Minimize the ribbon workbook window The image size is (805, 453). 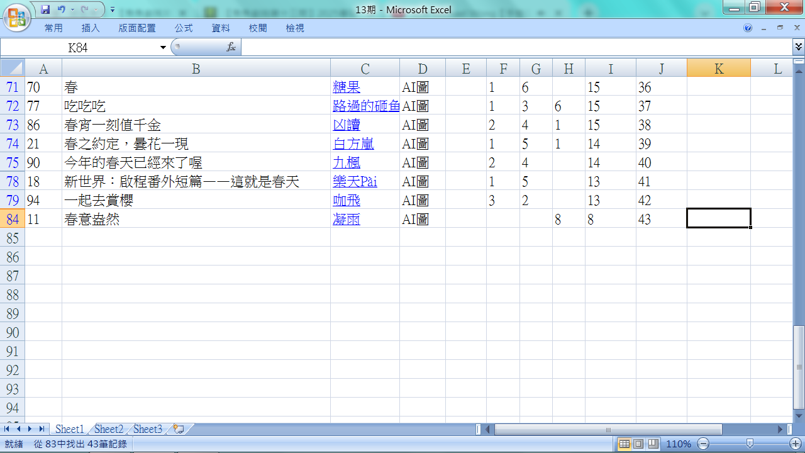coord(764,28)
